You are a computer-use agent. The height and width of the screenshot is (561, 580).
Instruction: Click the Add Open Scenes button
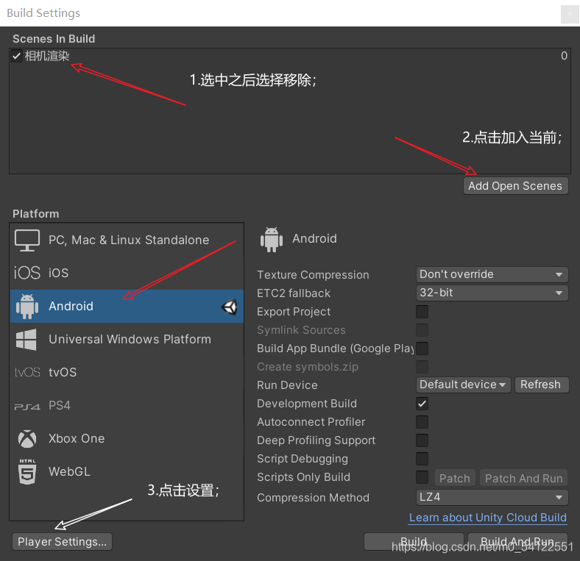pyautogui.click(x=516, y=186)
